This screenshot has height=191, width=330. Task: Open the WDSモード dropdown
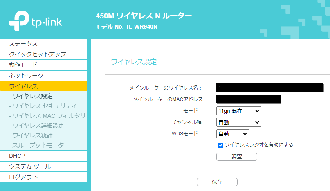tap(233, 134)
